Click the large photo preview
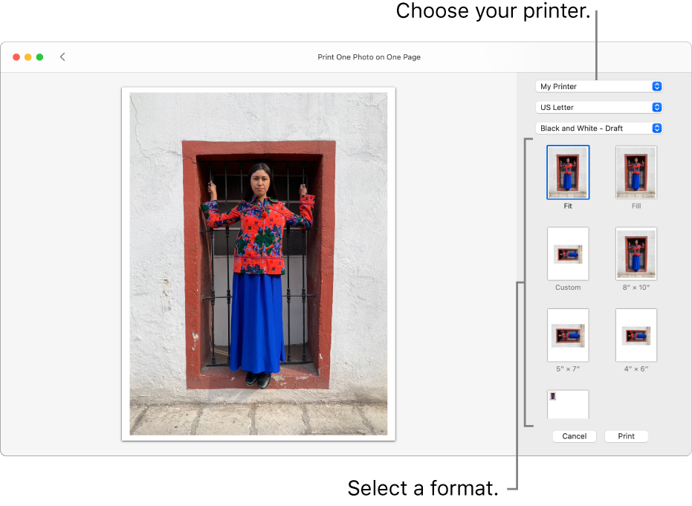 coord(258,263)
